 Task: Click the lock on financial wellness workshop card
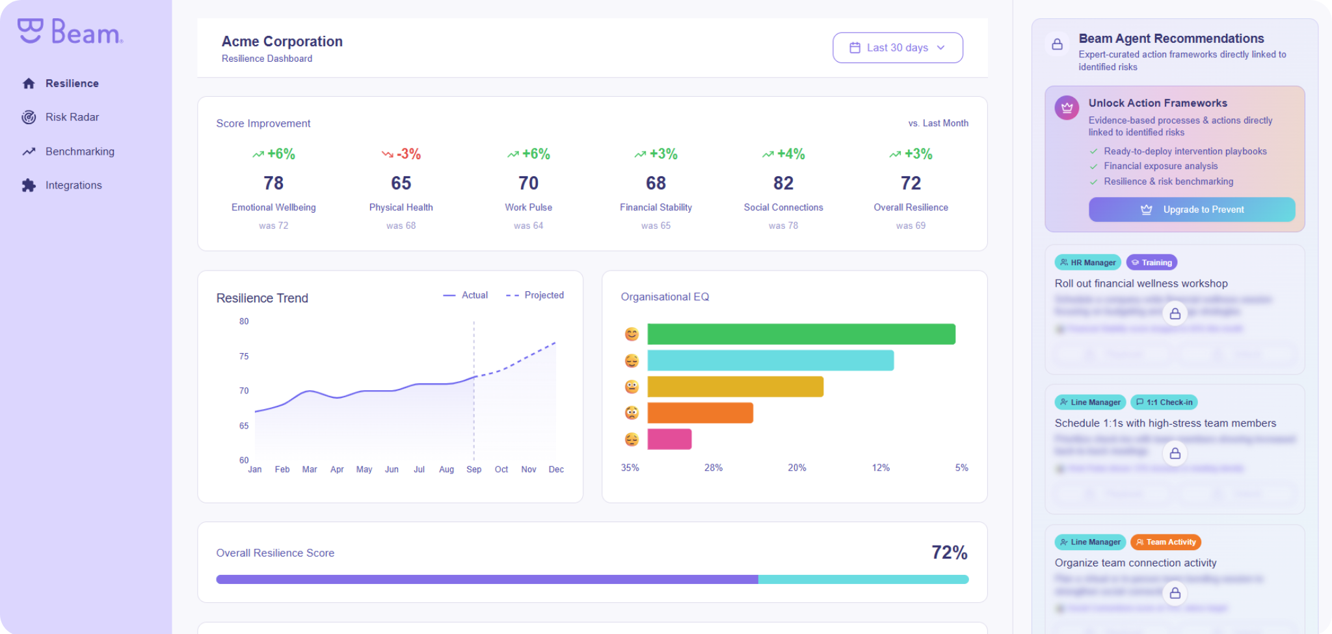click(1175, 313)
